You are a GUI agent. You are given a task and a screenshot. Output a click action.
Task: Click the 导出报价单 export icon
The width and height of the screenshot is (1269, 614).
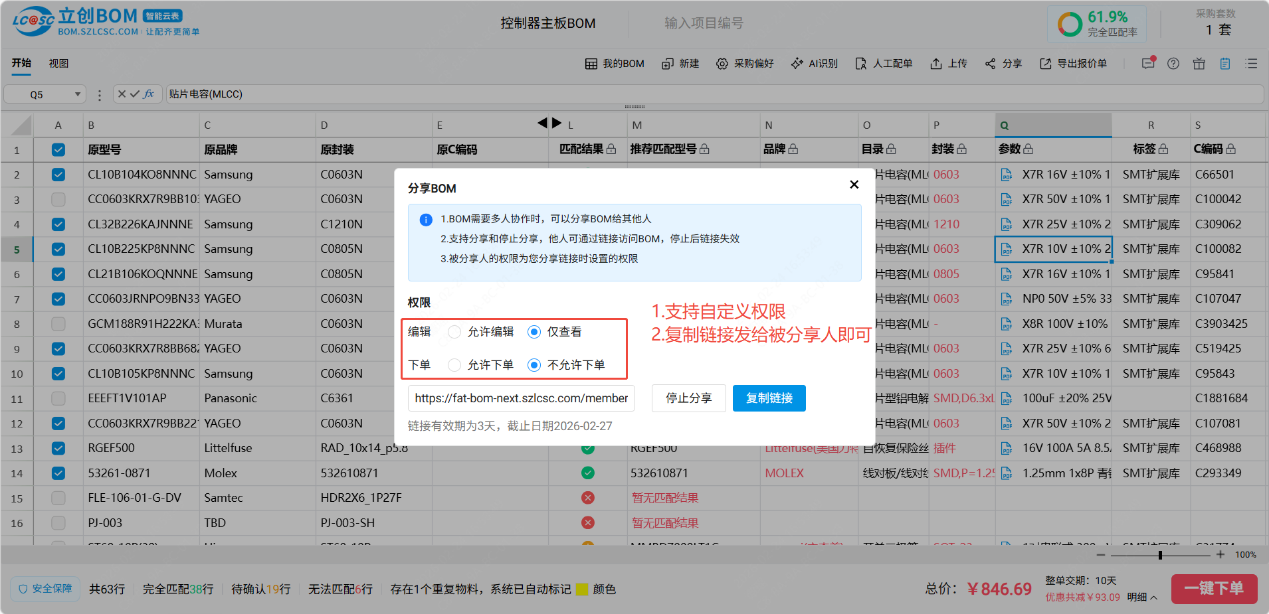coord(1045,64)
